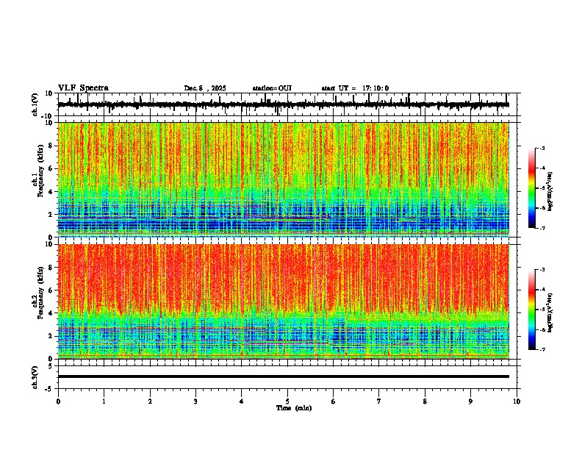Viewport: 582px width, 450px height.
Task: Click the ch.2 spectrogram plot
Action: coord(284,301)
